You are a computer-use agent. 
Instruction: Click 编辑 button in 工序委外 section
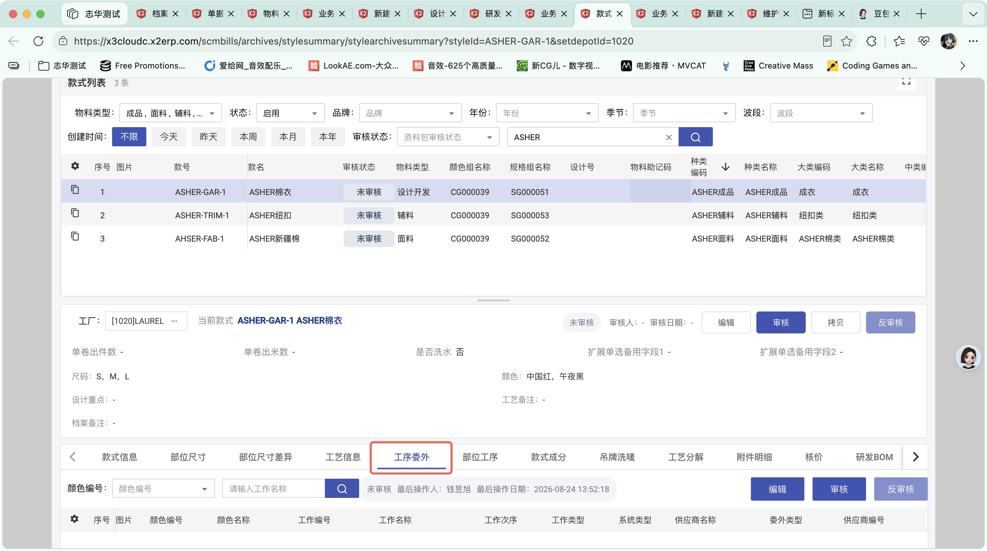click(777, 489)
